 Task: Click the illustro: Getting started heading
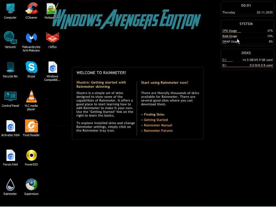(101, 84)
